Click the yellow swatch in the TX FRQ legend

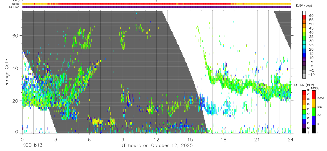click(x=304, y=107)
